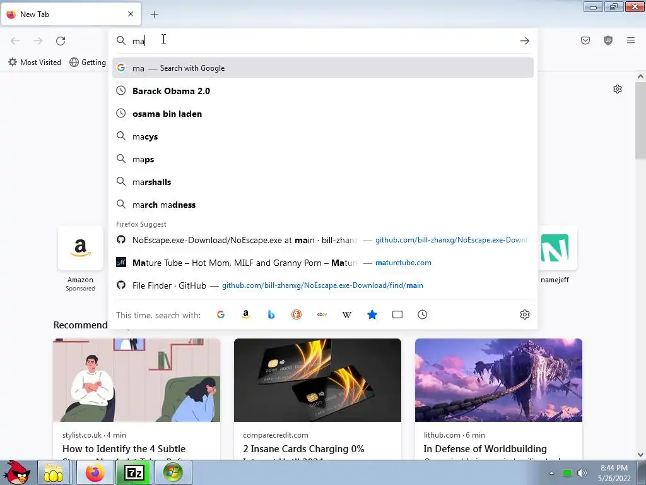The width and height of the screenshot is (646, 485).
Task: Select 'ma — Search with Google' suggestion
Action: coord(322,68)
